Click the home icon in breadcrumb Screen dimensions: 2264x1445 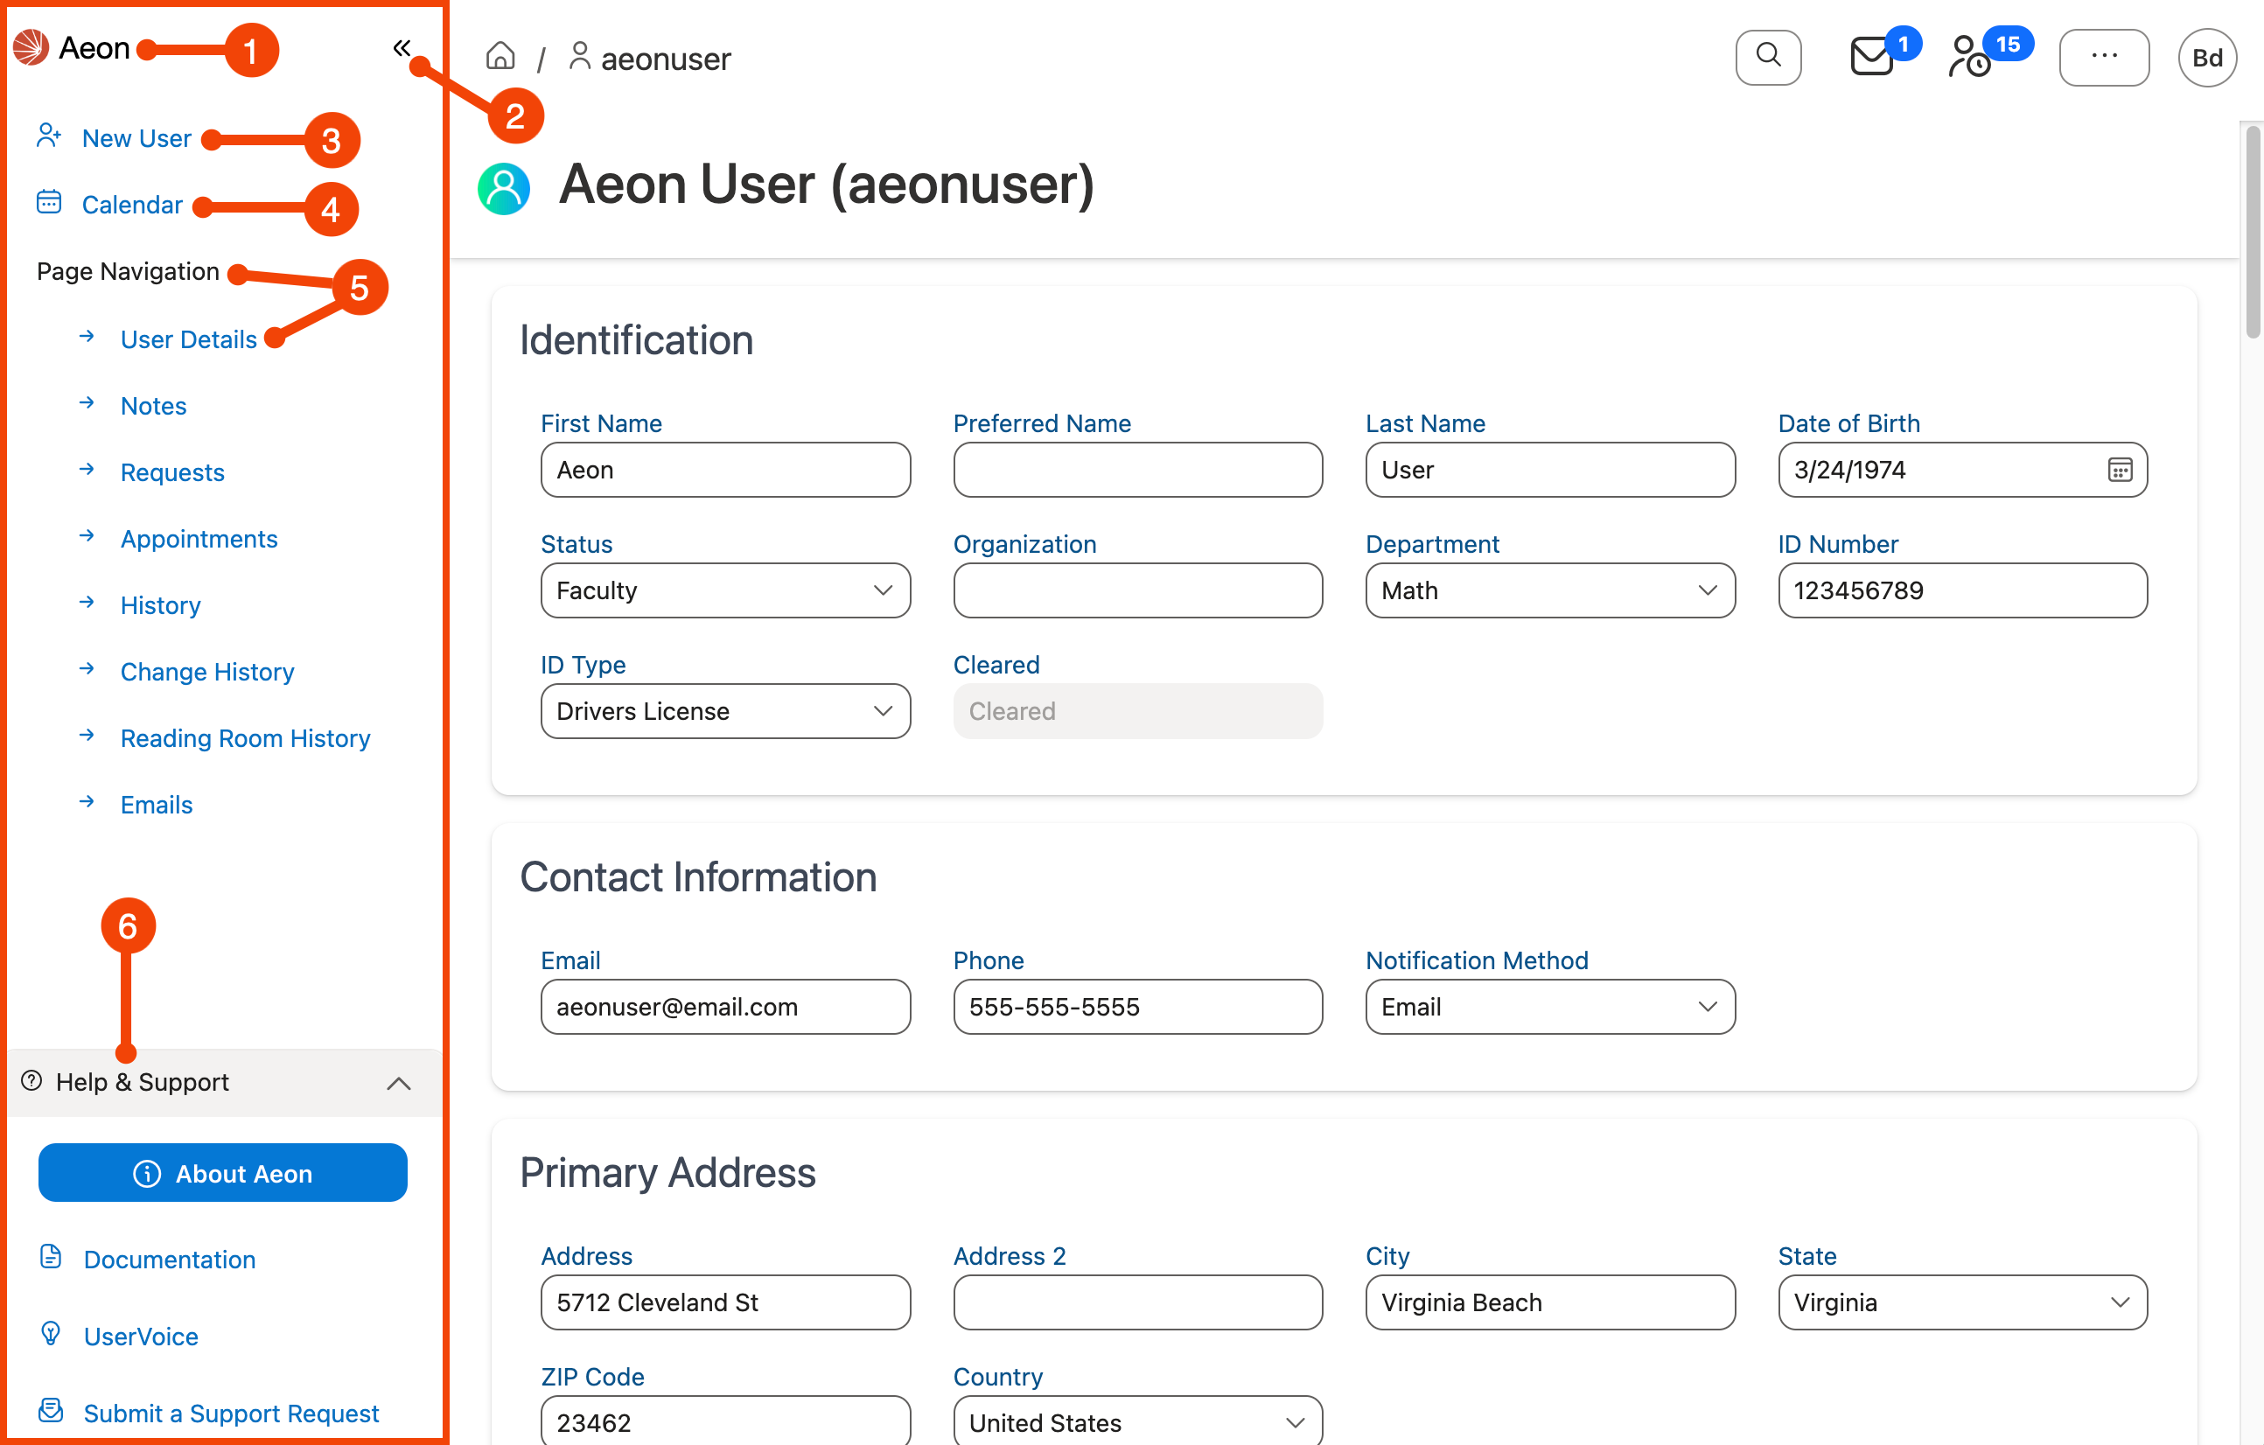(x=500, y=58)
